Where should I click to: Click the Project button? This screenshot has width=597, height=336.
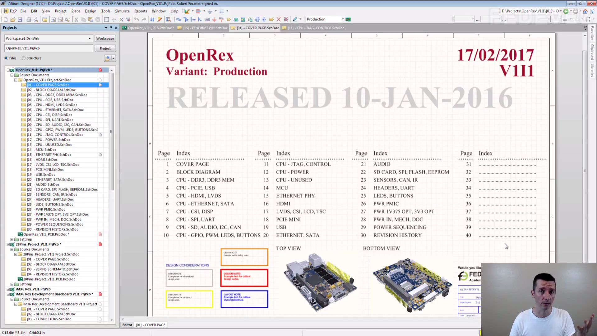click(x=105, y=49)
